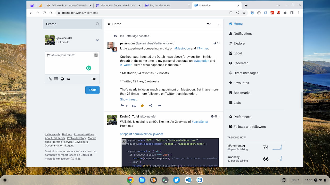330x185 pixels.
Task: Click the search magnifier icon
Action: [x=97, y=24]
